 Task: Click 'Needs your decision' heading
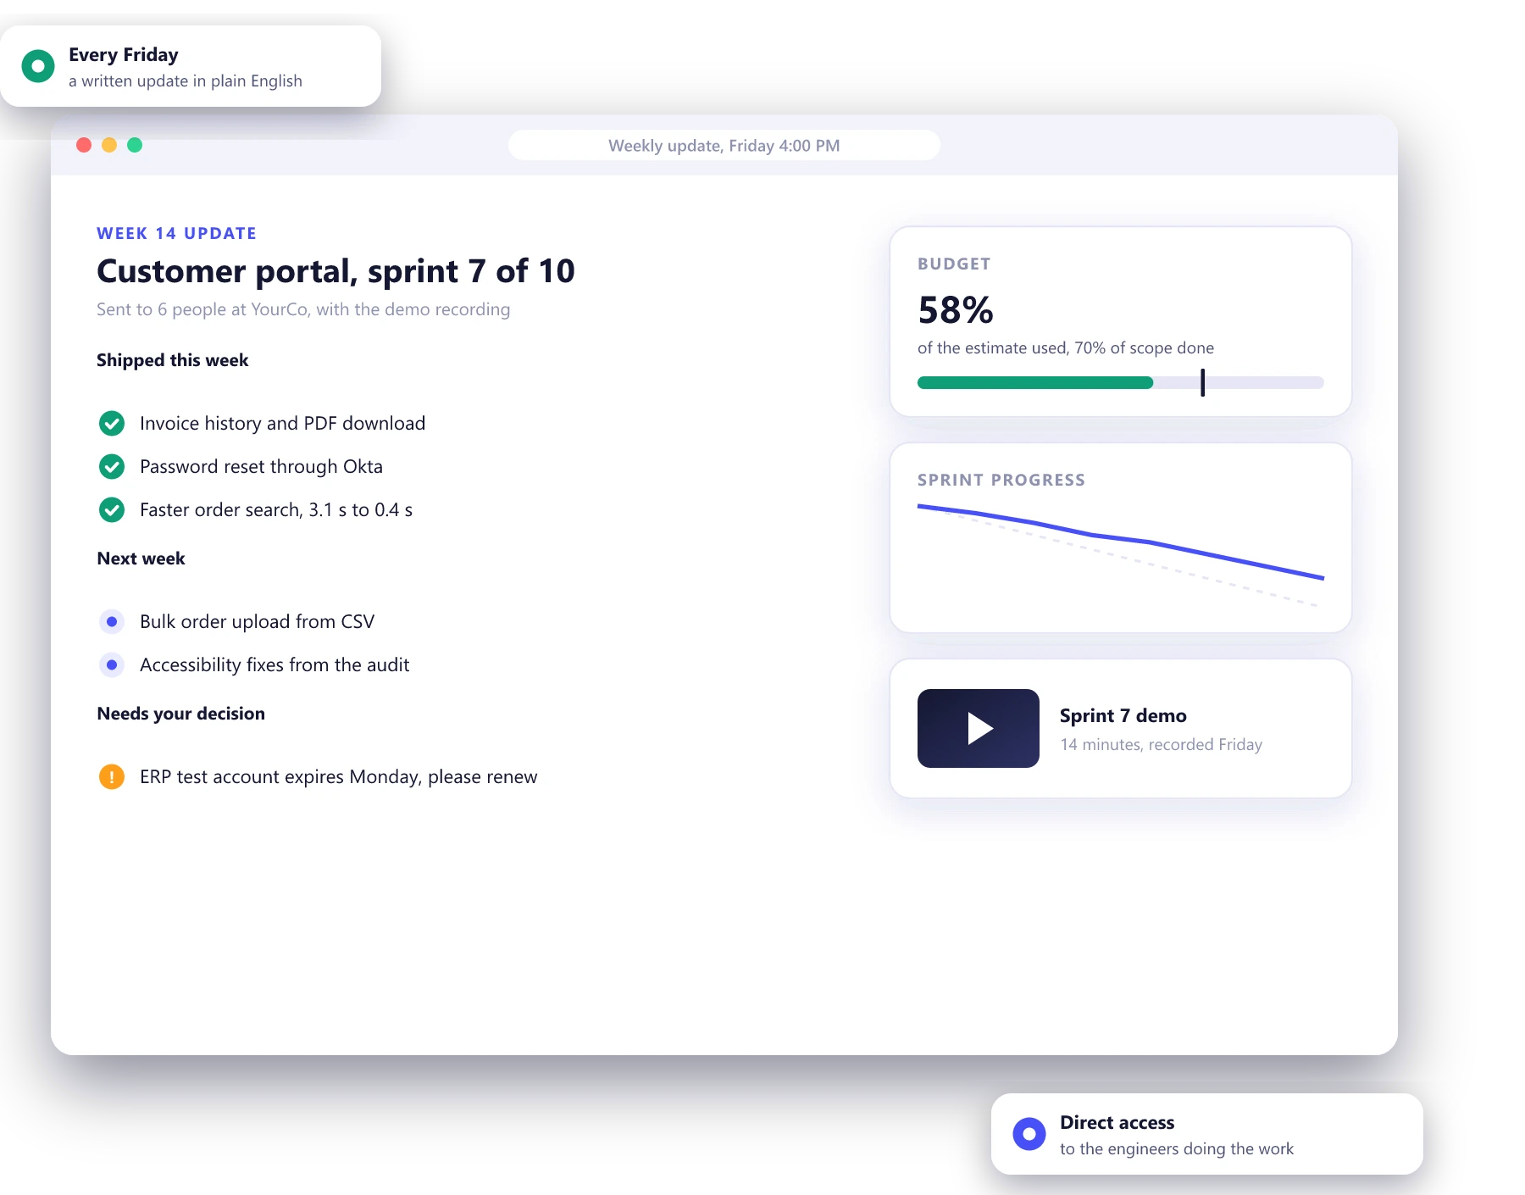(x=180, y=714)
